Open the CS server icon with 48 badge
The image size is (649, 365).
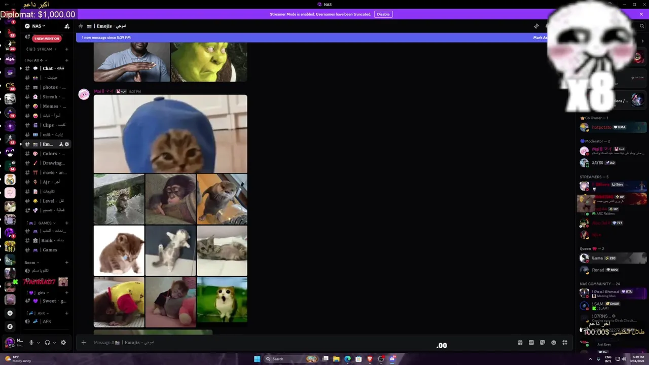click(x=10, y=86)
